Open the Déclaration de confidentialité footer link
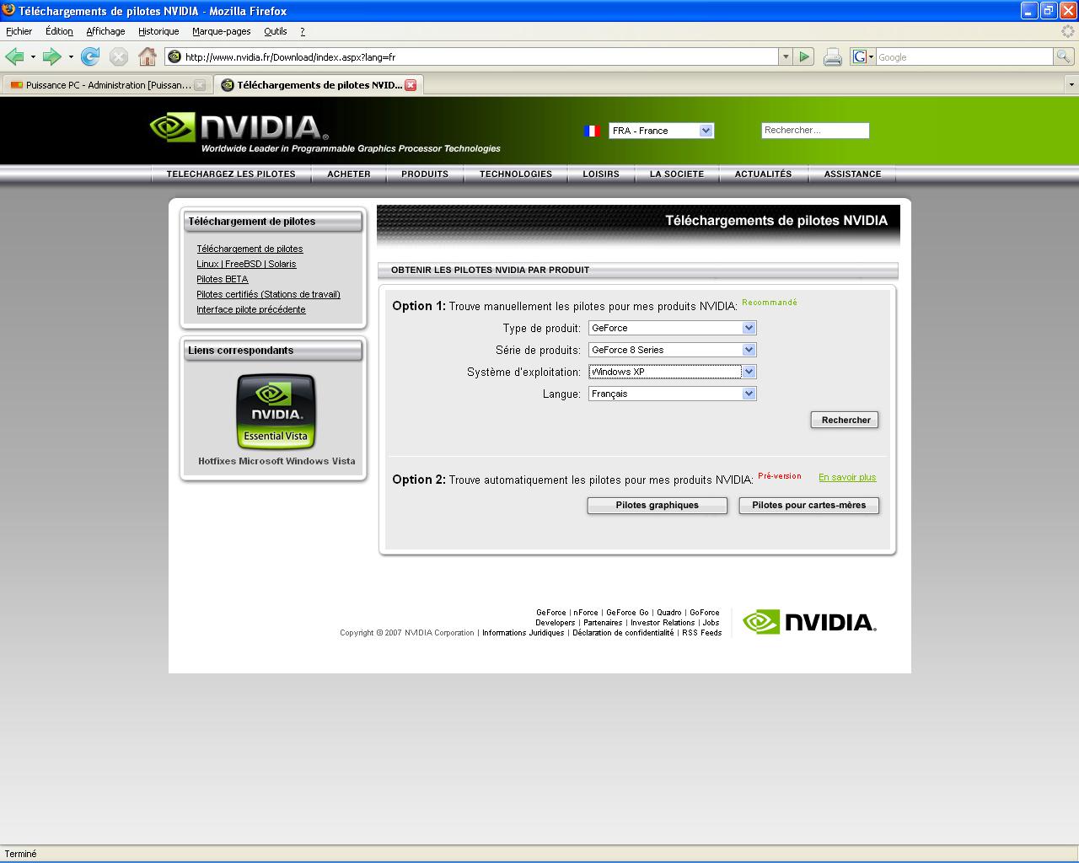Image resolution: width=1079 pixels, height=863 pixels. click(623, 633)
